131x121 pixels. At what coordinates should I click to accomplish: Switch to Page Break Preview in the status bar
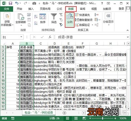click(x=84, y=118)
